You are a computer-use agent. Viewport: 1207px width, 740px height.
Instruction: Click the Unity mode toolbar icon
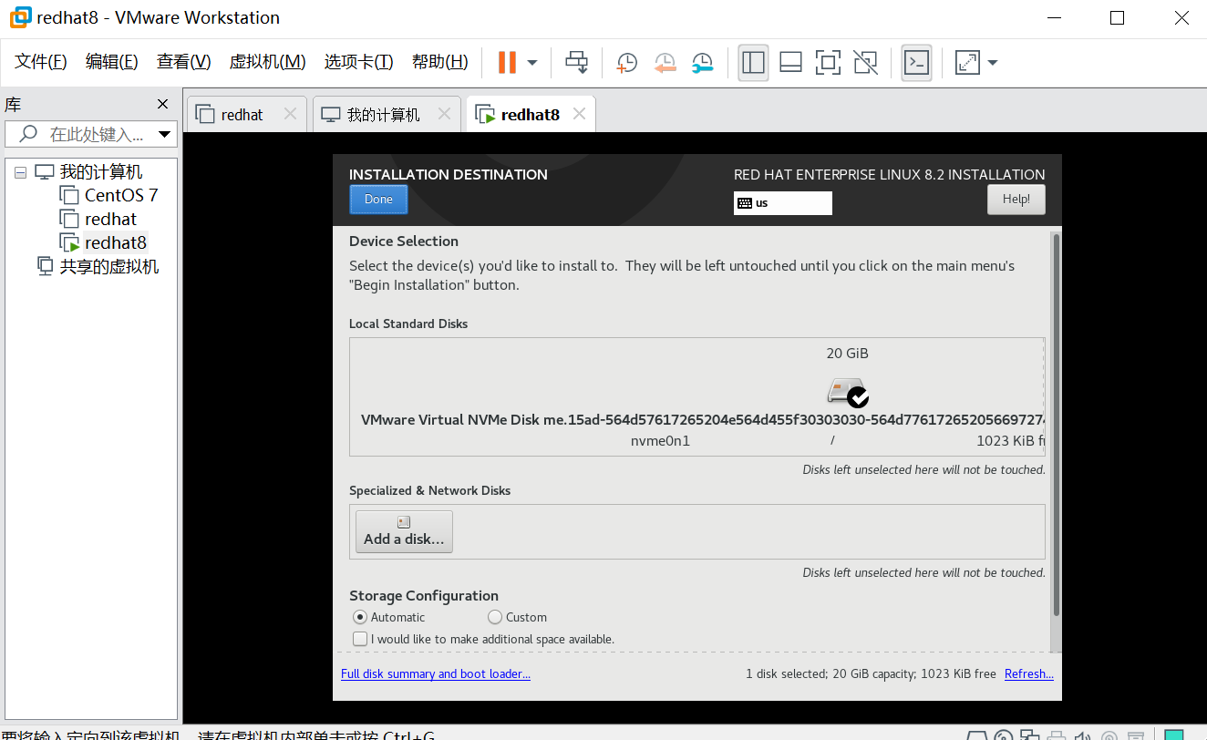[865, 62]
